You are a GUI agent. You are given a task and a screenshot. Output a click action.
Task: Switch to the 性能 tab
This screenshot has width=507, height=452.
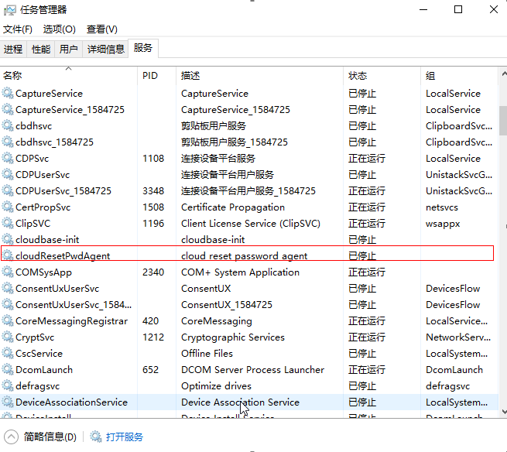tap(40, 49)
